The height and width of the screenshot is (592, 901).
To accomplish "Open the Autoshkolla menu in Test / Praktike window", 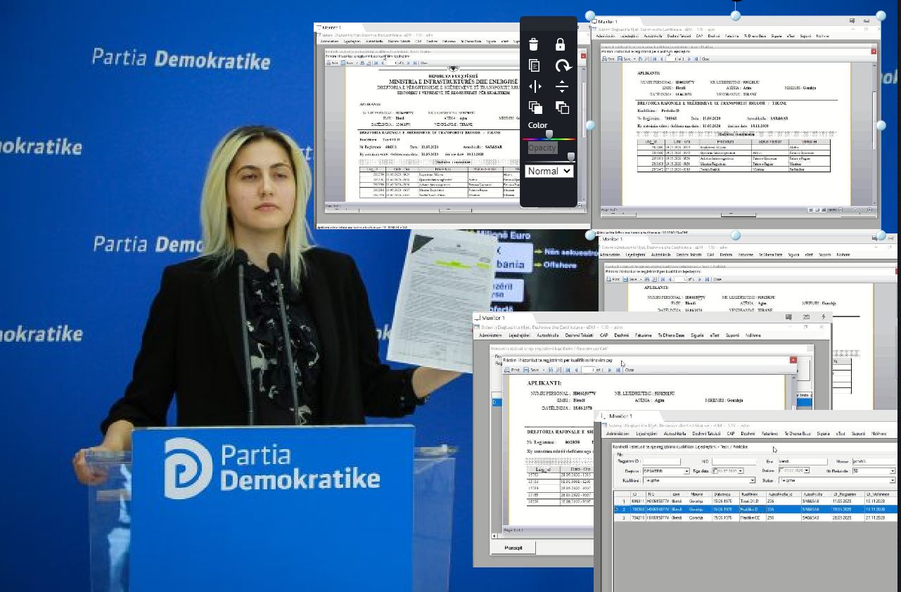I will (675, 433).
